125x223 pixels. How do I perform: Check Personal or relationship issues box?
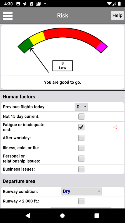[81, 159]
